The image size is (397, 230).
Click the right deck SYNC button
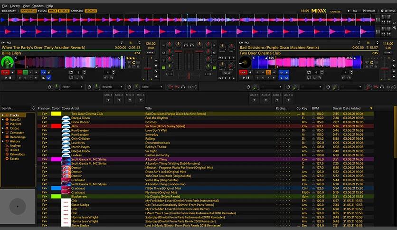tap(388, 52)
